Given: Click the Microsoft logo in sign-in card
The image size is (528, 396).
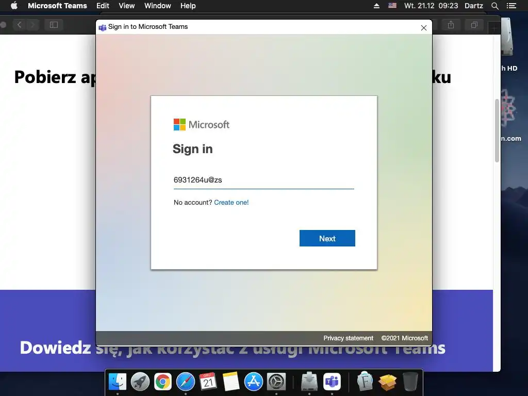Looking at the screenshot, I should click(202, 125).
